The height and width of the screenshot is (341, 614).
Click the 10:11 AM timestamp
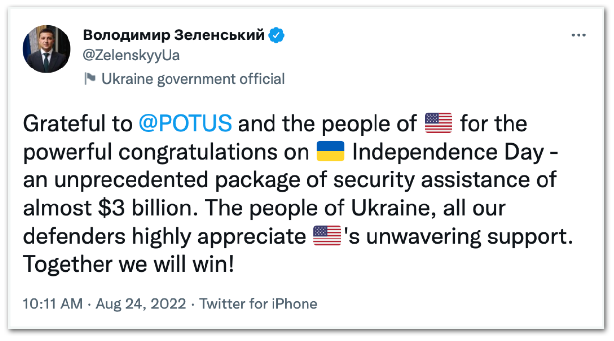coord(53,304)
